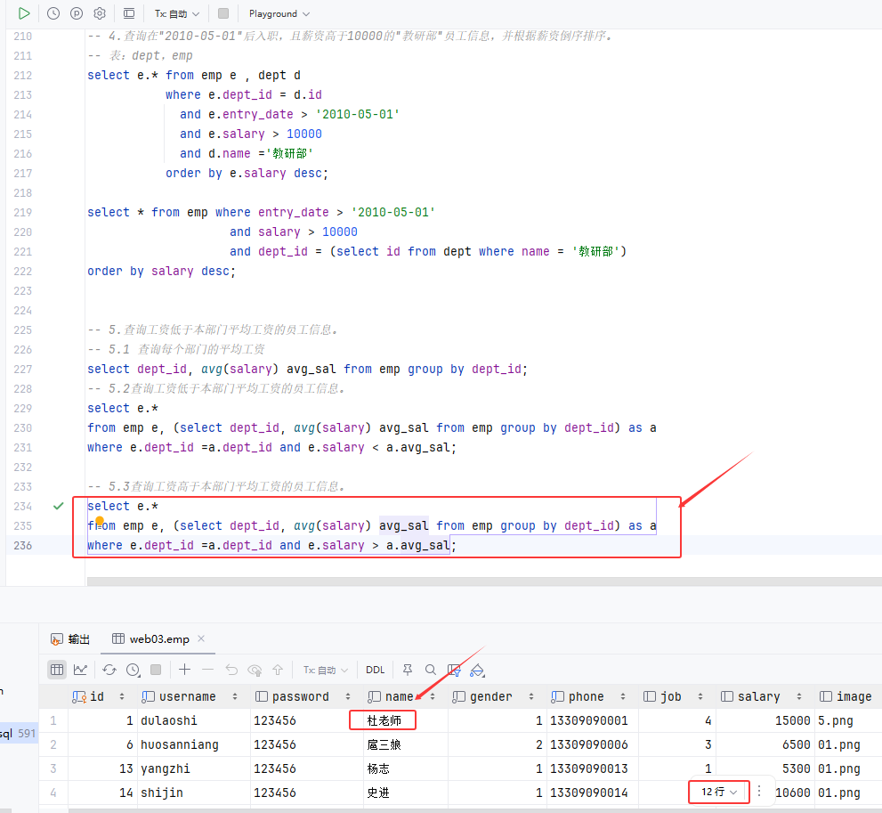Open the editor settings gear icon
This screenshot has height=813, width=882.
(100, 13)
